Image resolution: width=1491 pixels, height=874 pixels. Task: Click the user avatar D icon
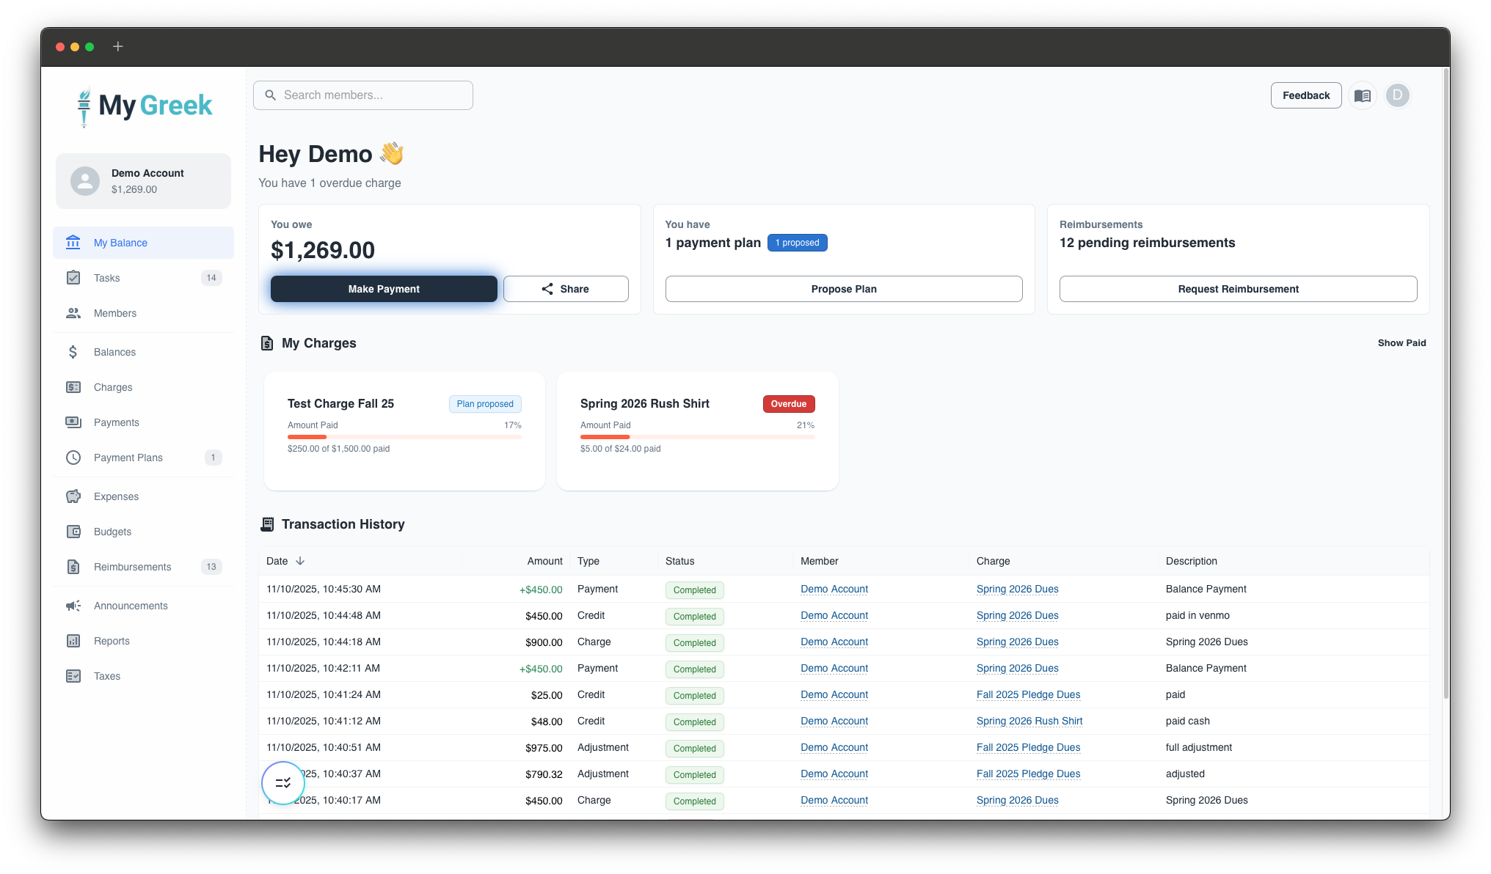coord(1397,95)
